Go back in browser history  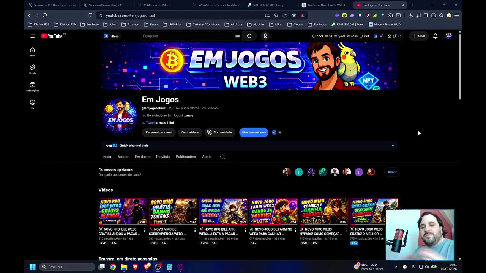29,16
